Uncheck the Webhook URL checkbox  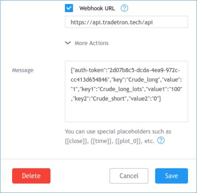coord(69,8)
